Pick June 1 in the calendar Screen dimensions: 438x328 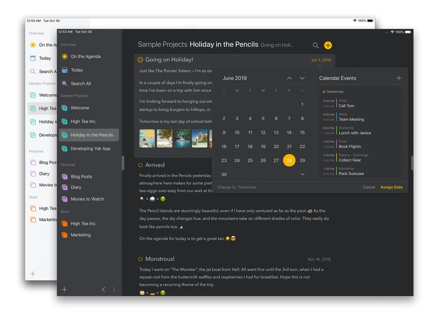pos(302,104)
